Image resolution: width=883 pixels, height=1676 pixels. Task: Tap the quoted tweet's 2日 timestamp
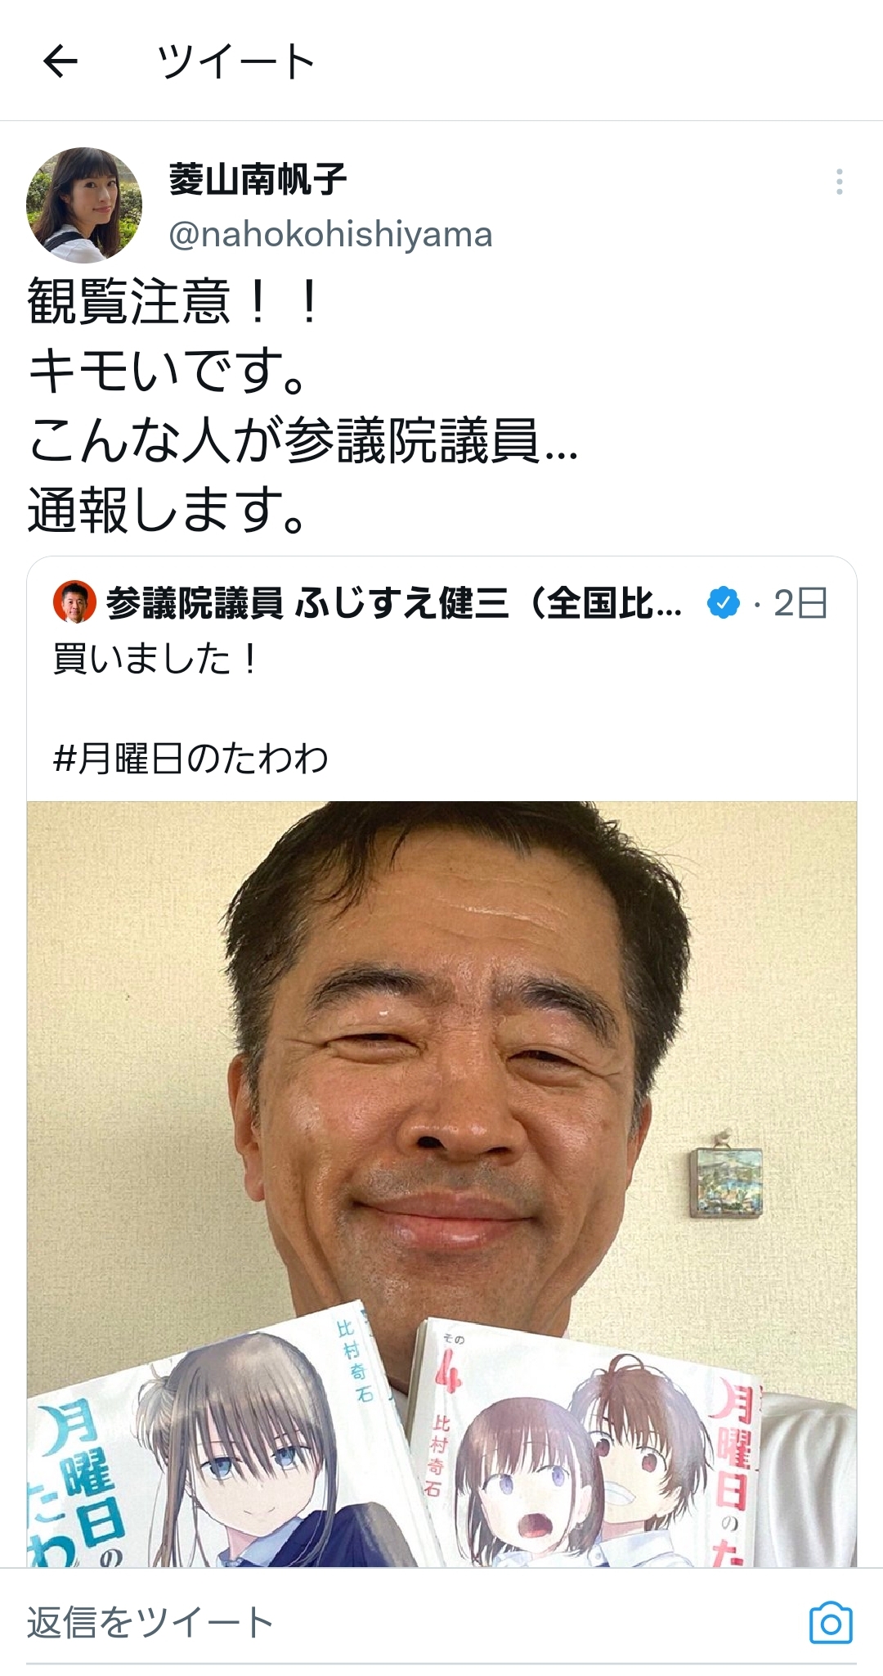800,604
